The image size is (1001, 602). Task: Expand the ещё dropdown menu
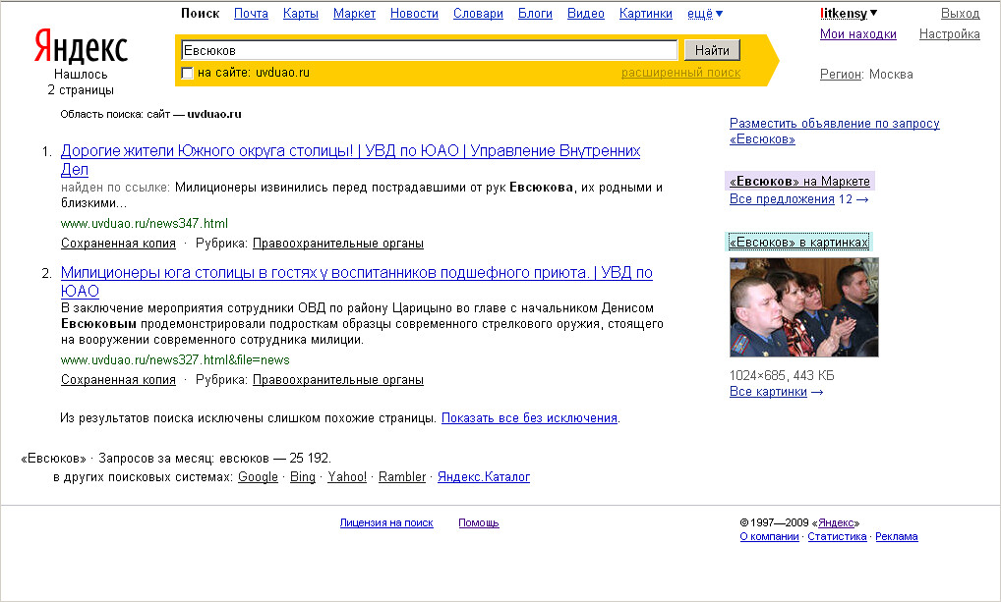point(705,14)
